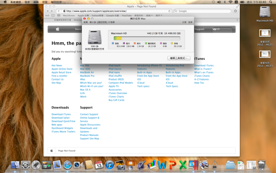Click the Google search field in Safari
This screenshot has width=276, height=173.
coord(202,11)
